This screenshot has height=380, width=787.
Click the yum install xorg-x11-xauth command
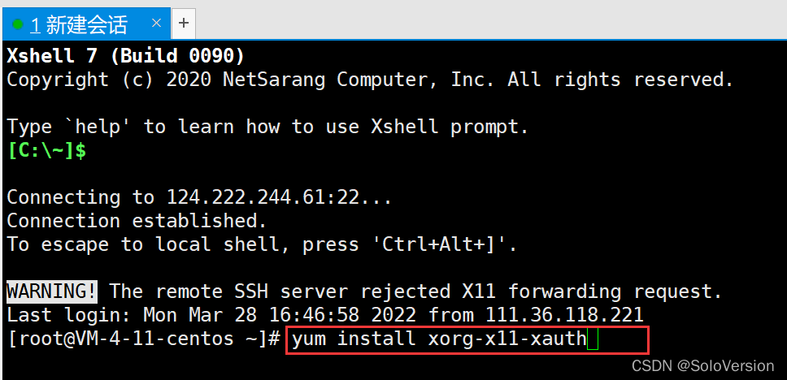pos(437,338)
